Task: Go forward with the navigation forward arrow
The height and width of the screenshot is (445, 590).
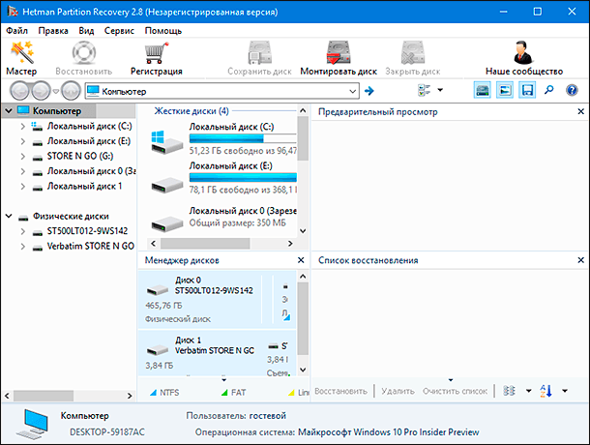Action: (41, 91)
